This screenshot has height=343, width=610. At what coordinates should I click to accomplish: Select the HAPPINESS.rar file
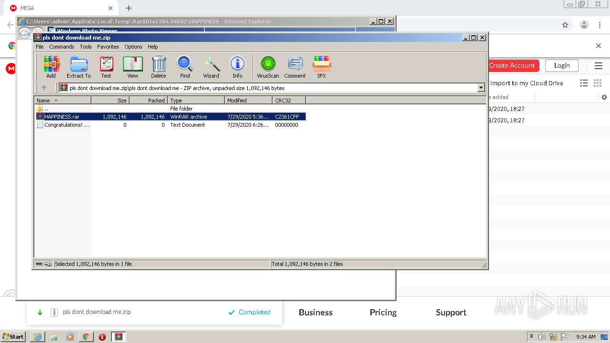click(170, 117)
